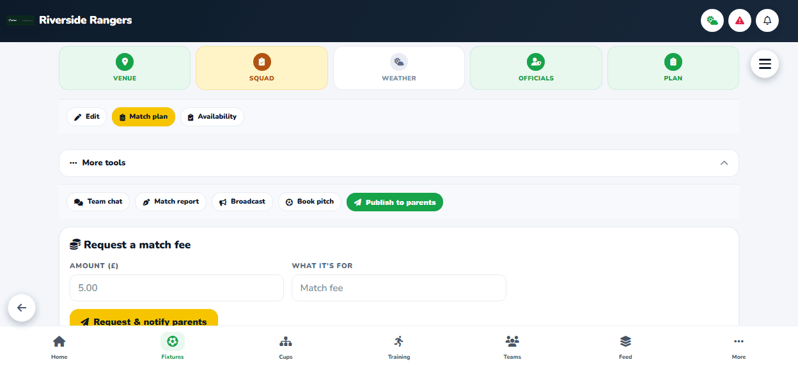
Task: Click the Riverside Rangers club logo
Action: coord(20,20)
